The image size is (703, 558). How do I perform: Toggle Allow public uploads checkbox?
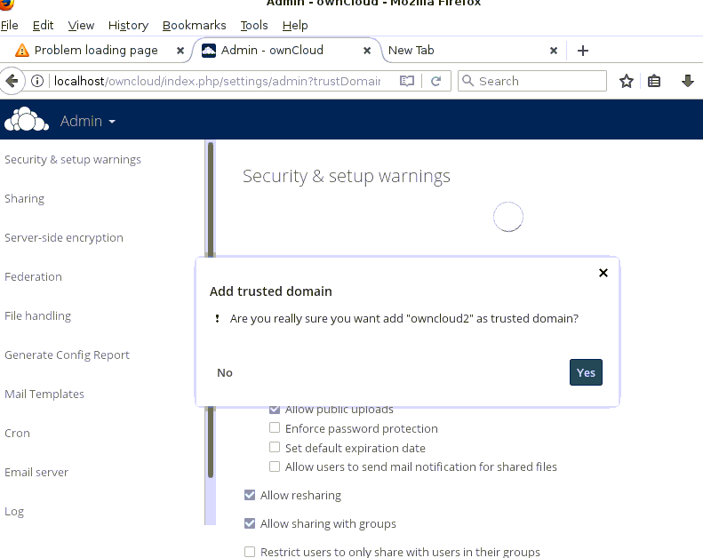pos(275,409)
